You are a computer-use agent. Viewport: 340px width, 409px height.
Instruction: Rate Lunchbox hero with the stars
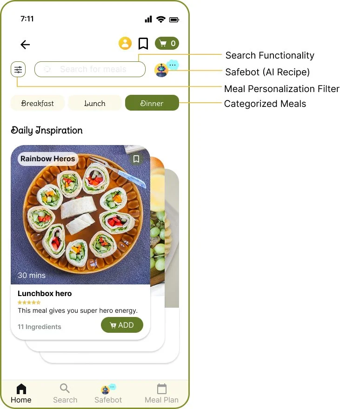pos(29,302)
